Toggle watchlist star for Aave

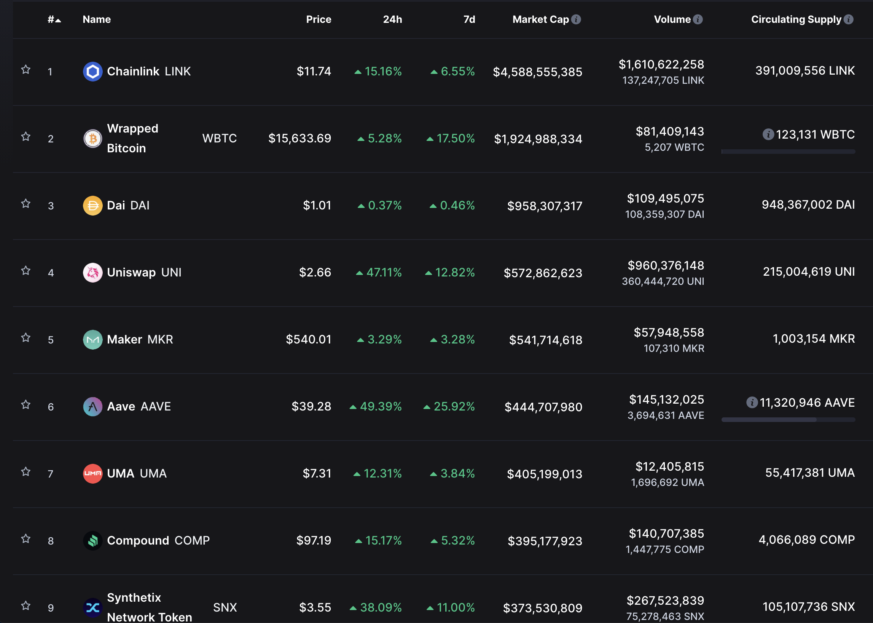26,405
